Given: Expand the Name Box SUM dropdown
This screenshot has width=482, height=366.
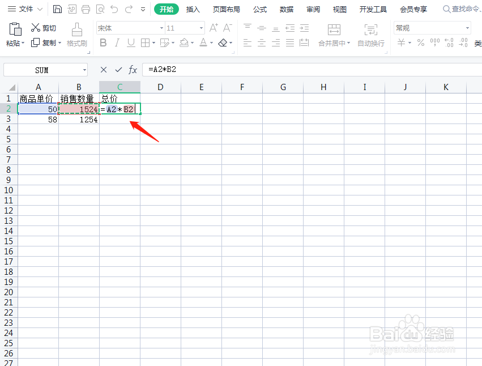Looking at the screenshot, I should pos(84,70).
